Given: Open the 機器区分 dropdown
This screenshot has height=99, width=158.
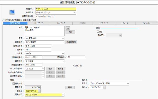Looking at the screenshot, I should pos(75,13).
